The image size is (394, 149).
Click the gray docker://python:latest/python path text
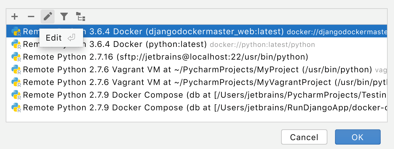coord(262,44)
